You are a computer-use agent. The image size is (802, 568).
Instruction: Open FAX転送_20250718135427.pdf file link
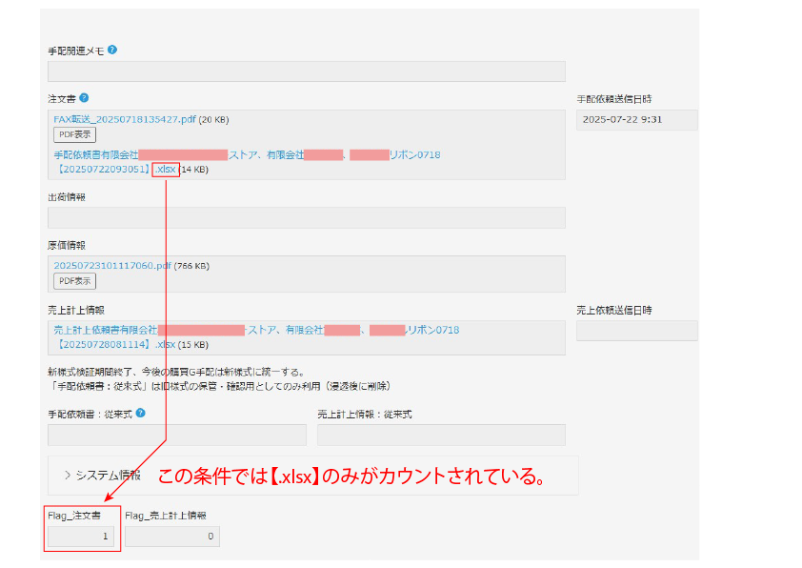tap(125, 119)
